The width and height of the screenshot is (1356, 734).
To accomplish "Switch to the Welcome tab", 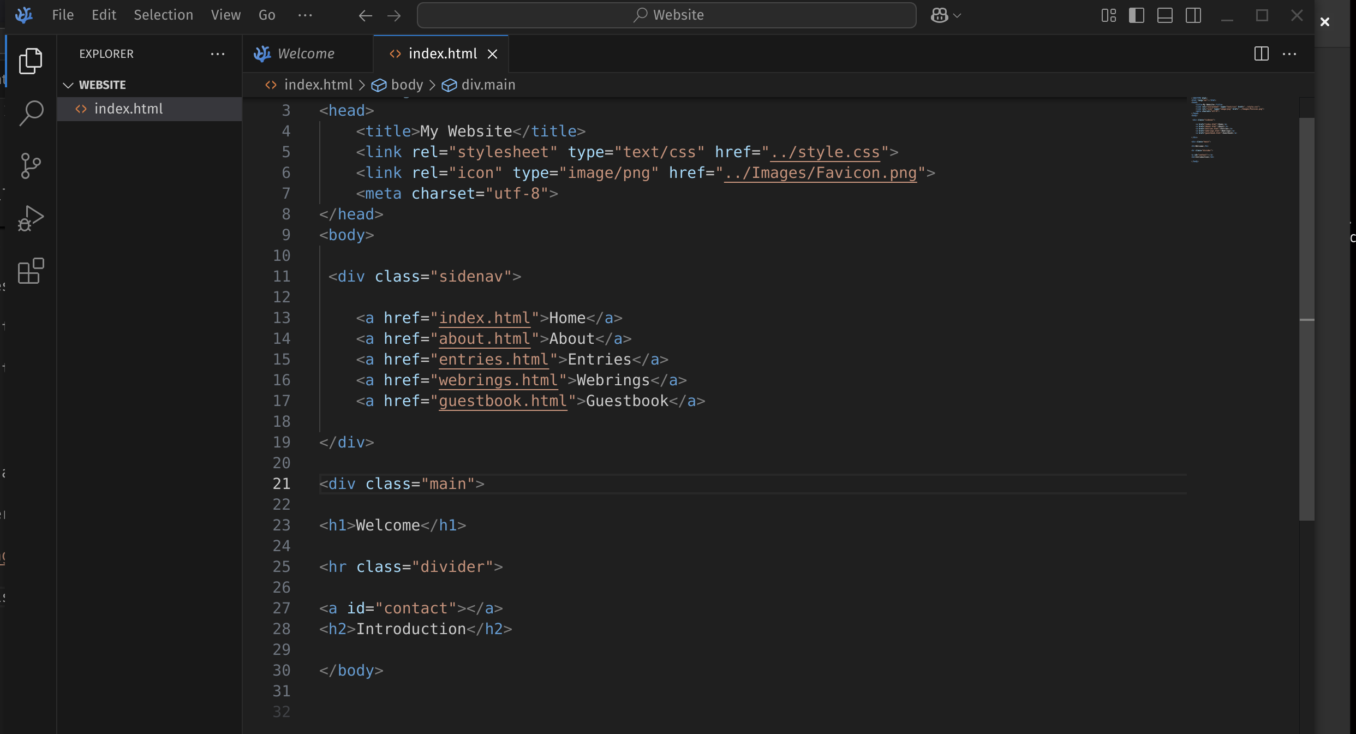I will point(306,53).
